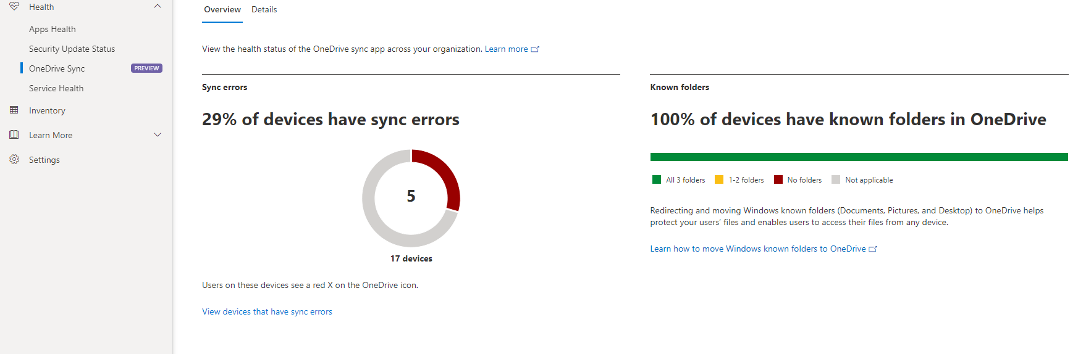Open Learn how to move Windows known folders link
Image resolution: width=1078 pixels, height=354 pixels.
point(758,249)
